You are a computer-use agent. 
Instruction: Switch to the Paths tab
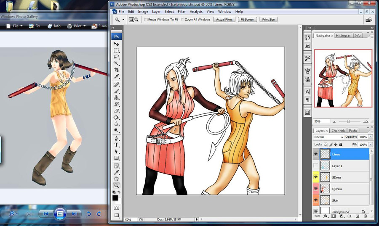353,131
